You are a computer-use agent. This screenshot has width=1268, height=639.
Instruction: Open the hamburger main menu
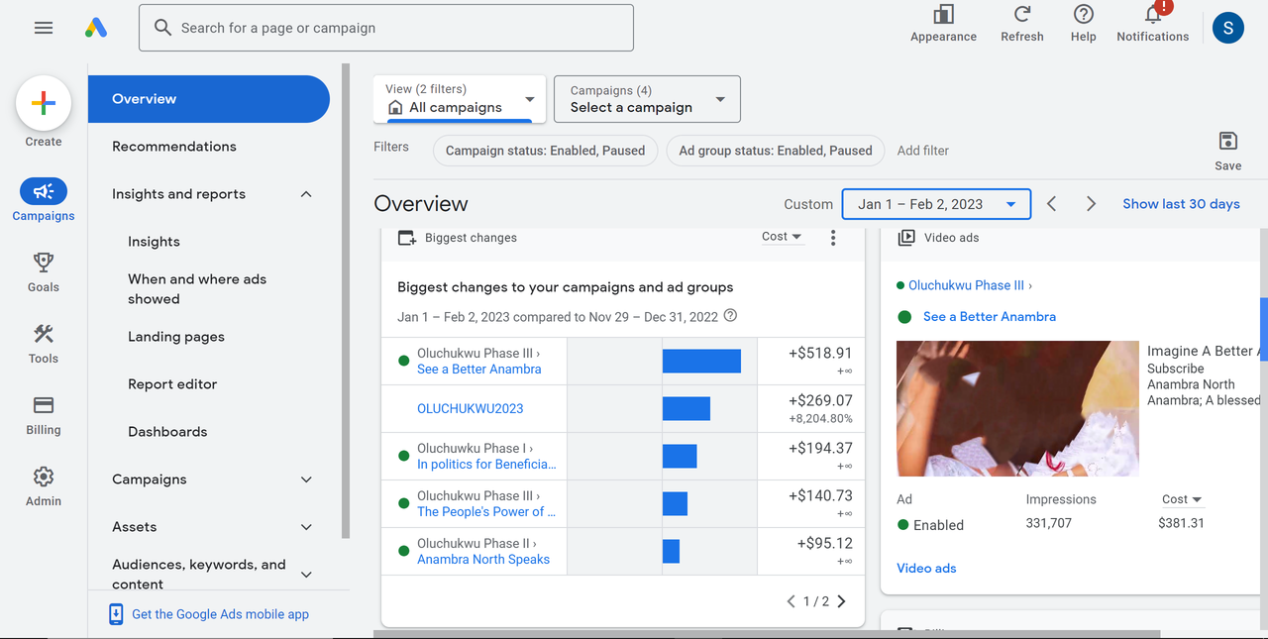(44, 28)
